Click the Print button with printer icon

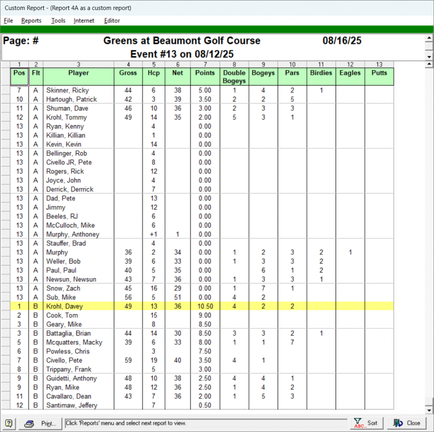point(41,423)
